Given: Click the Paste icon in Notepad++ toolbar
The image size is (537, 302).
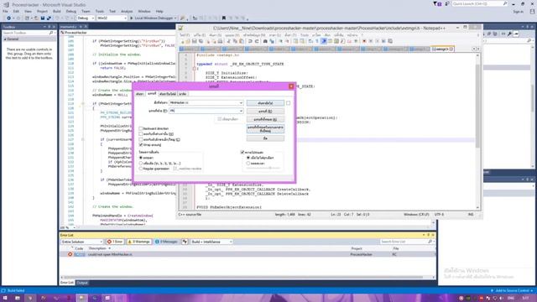Looking at the screenshot, I should coord(241,41).
